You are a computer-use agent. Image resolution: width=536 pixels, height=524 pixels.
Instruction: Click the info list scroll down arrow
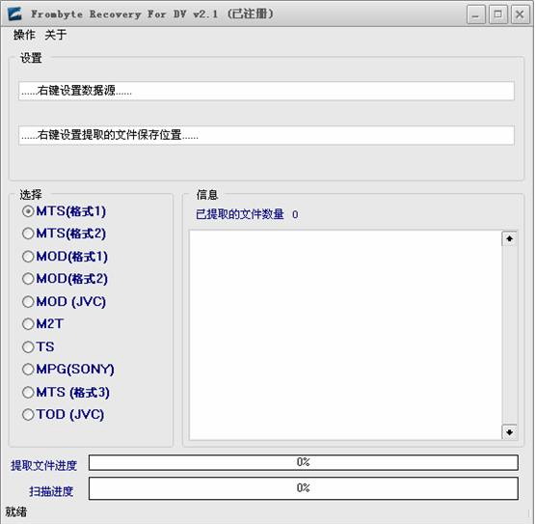point(509,432)
